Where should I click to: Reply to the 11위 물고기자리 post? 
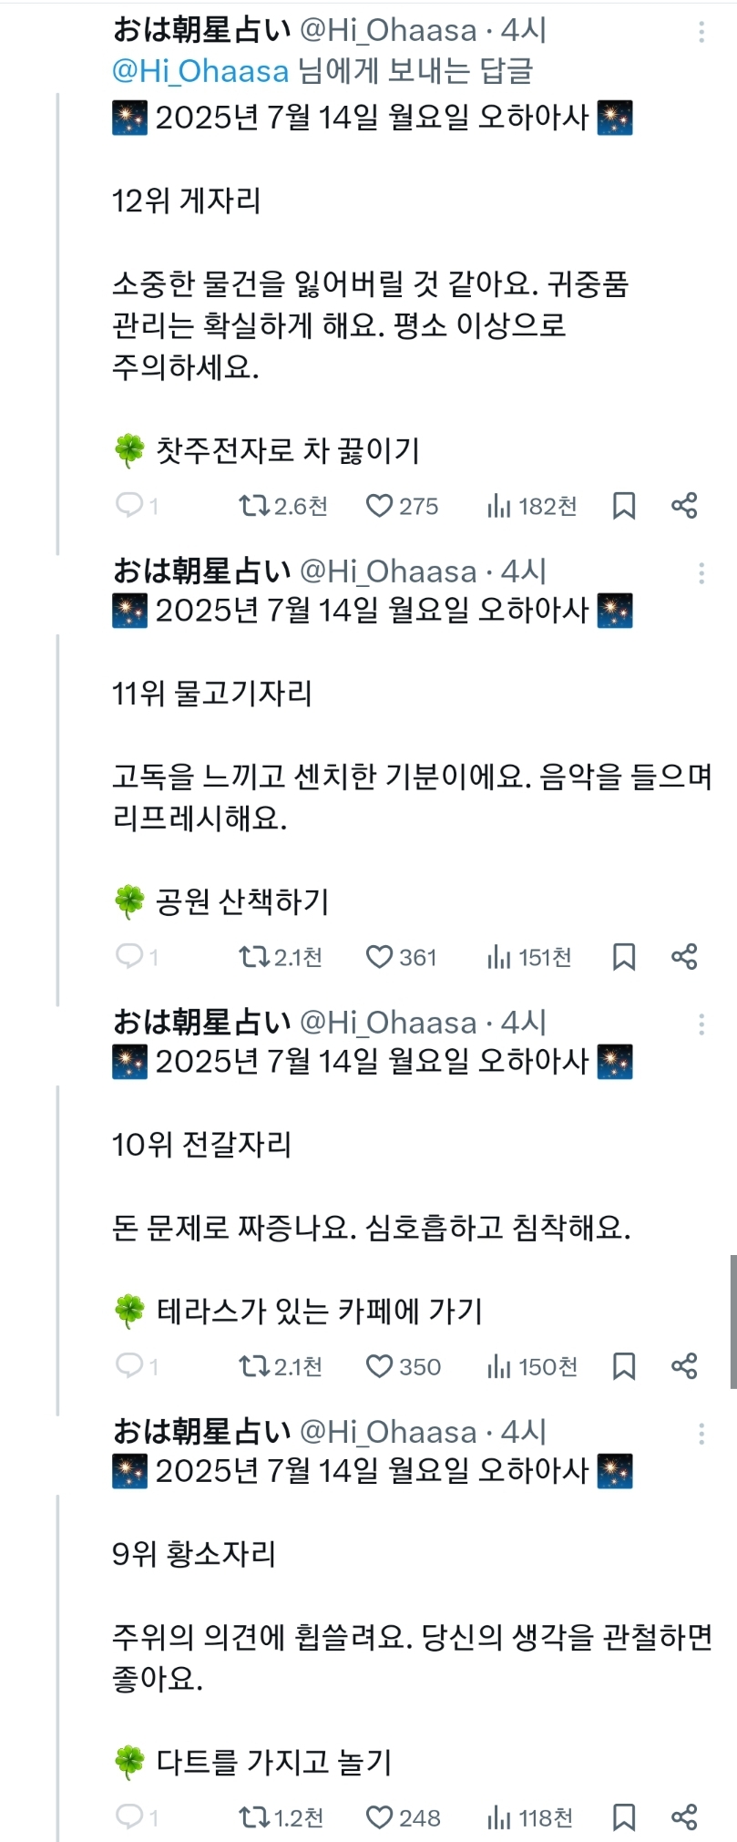click(128, 956)
